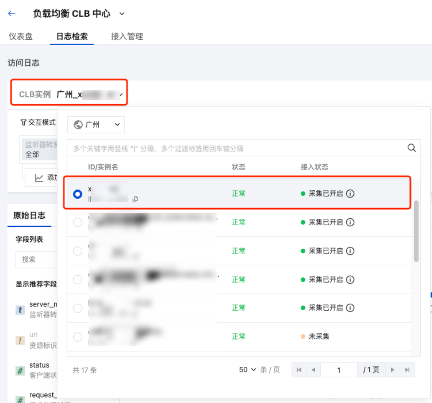Open the 50 条/页 page size dropdown
This screenshot has height=403, width=432.
tap(248, 370)
